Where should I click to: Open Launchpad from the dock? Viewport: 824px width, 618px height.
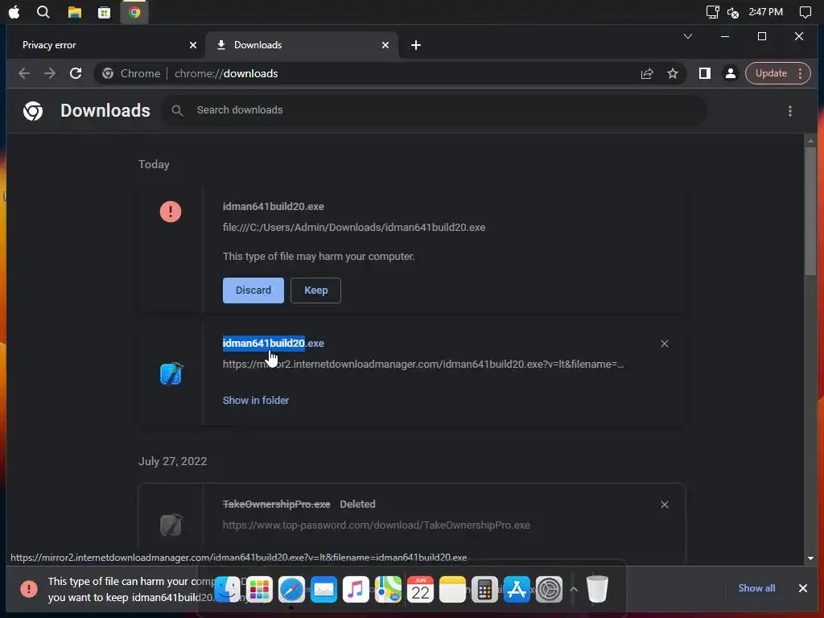260,589
